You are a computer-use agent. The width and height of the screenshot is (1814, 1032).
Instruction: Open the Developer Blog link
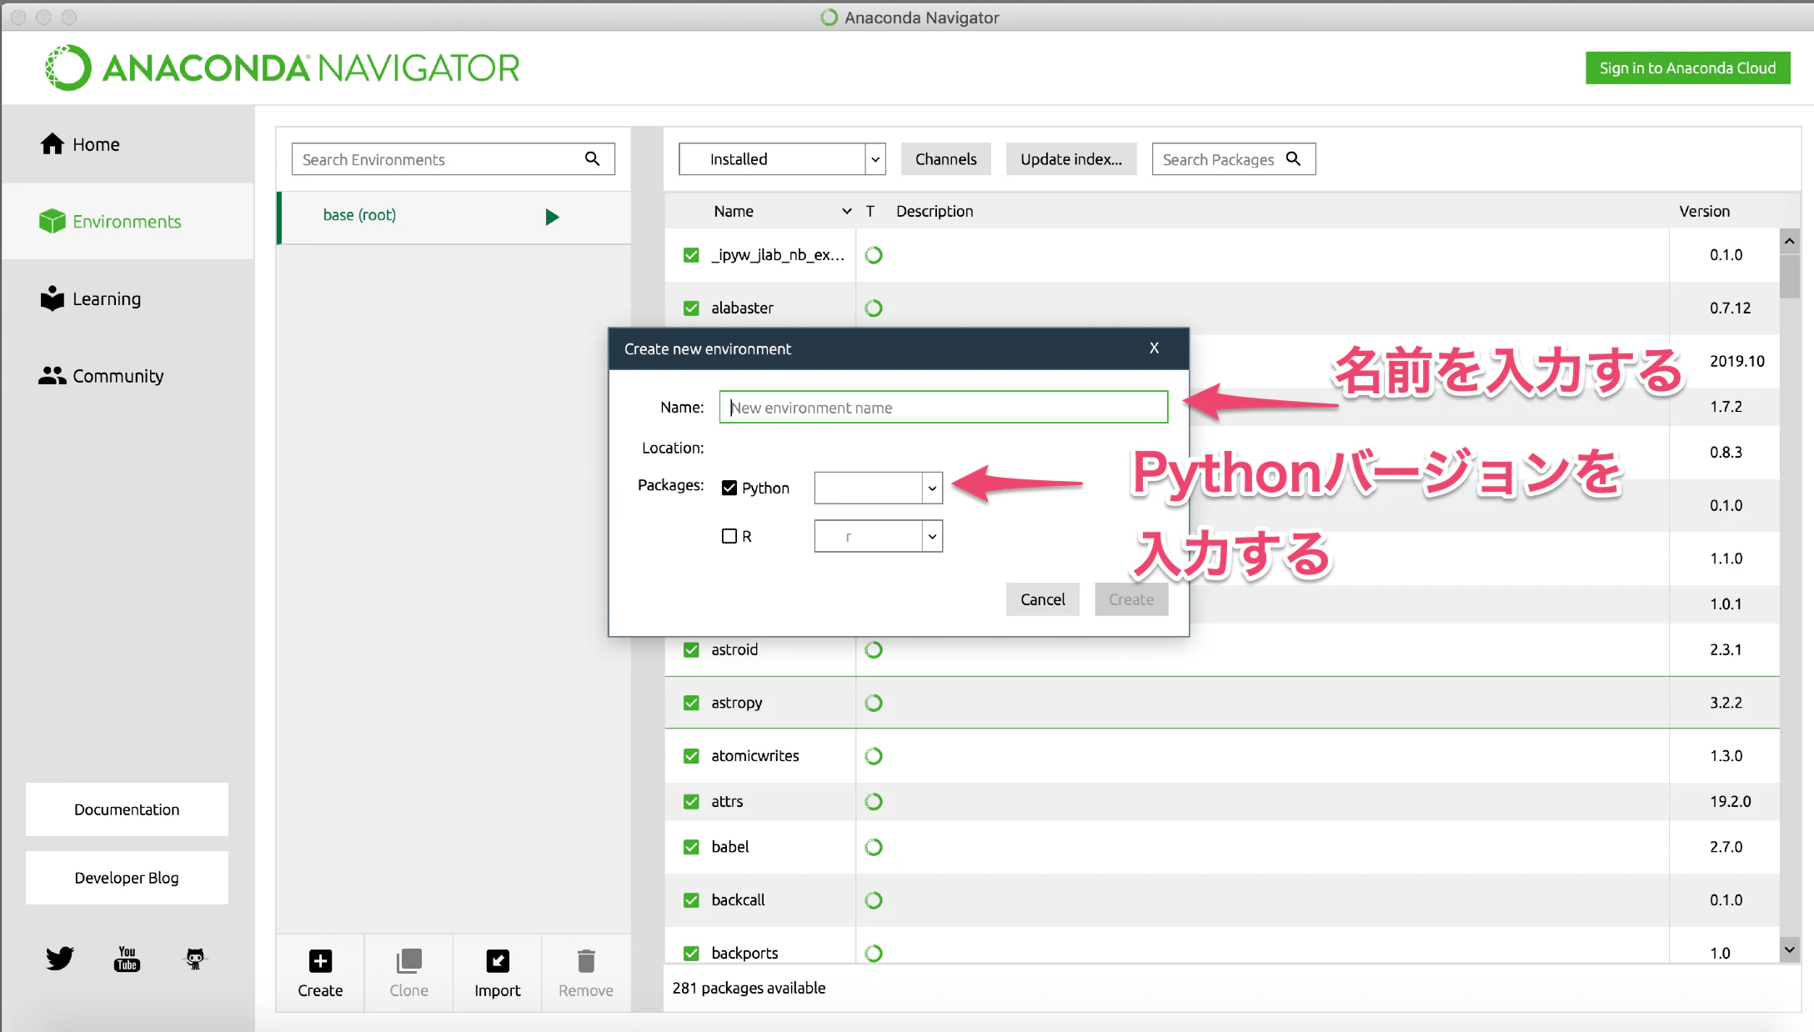point(127,878)
